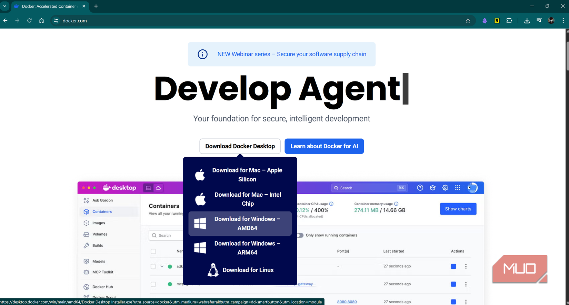569x305 pixels.
Task: Open Docker Hub in sidebar
Action: [102, 287]
